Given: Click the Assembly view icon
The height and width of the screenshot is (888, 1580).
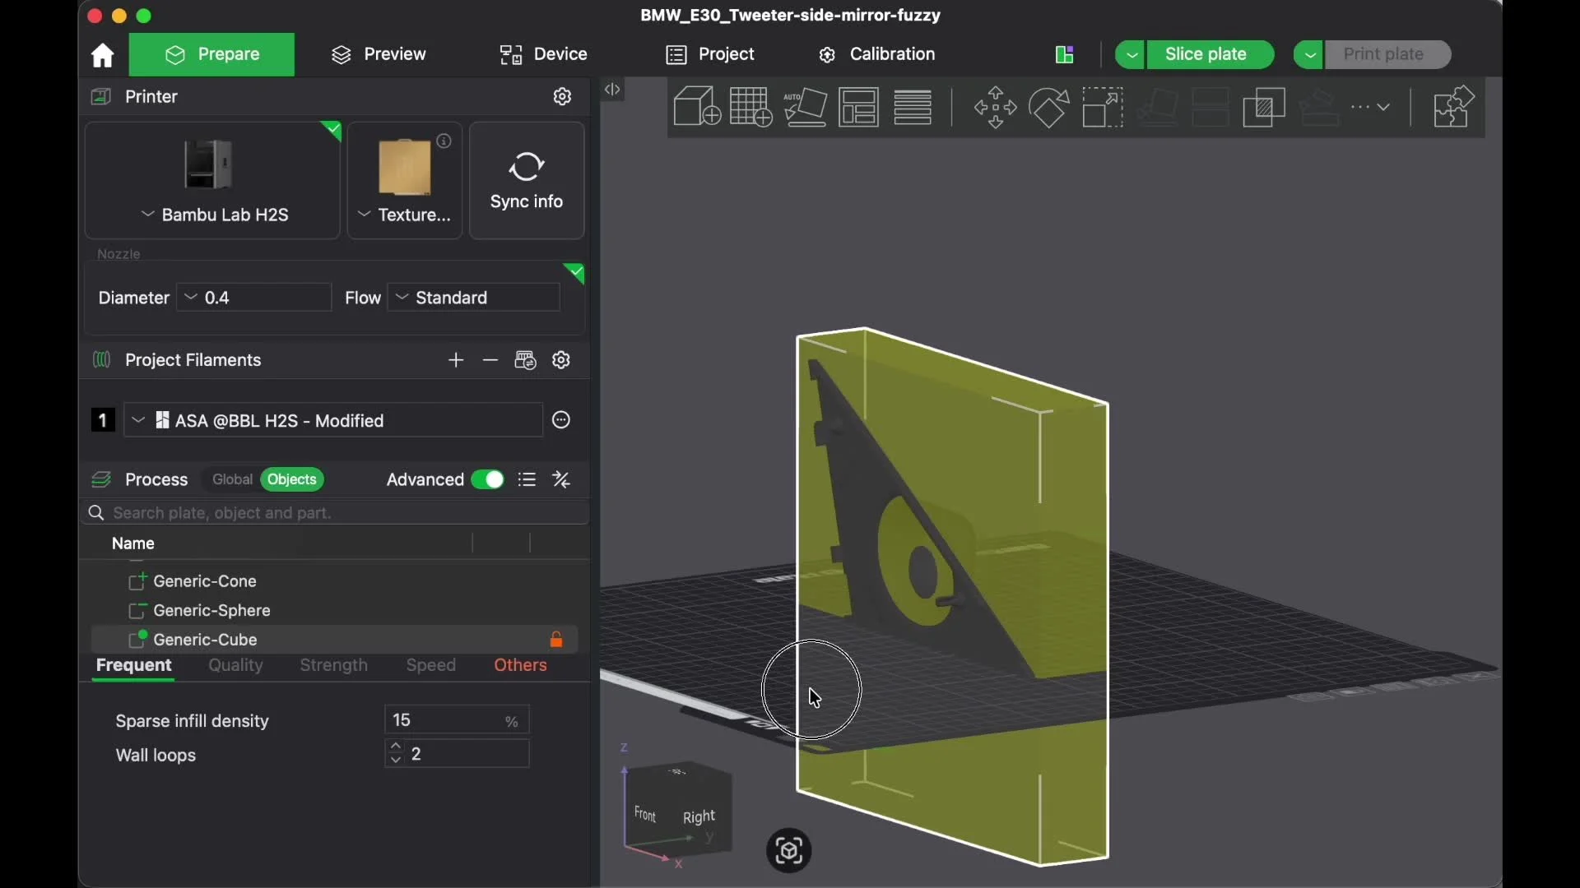Looking at the screenshot, I should pyautogui.click(x=1454, y=107).
